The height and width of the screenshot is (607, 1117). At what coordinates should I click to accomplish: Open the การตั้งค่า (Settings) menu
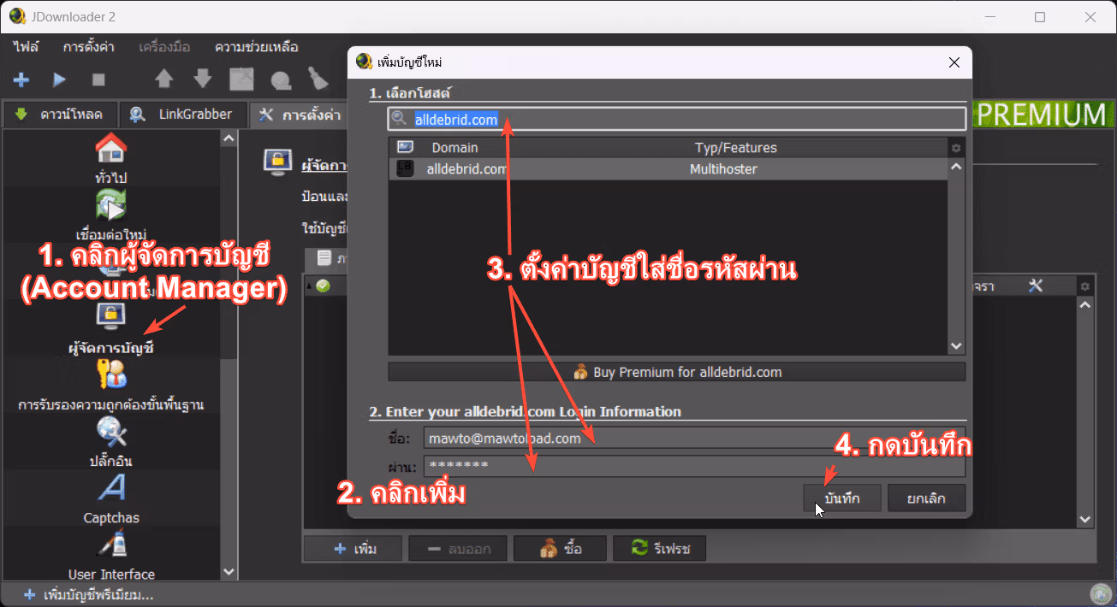pos(89,47)
